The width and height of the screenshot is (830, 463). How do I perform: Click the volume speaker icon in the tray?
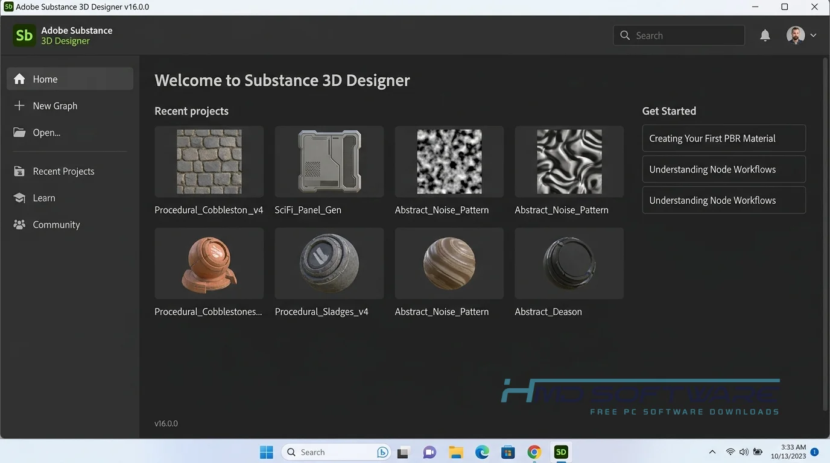[744, 452]
